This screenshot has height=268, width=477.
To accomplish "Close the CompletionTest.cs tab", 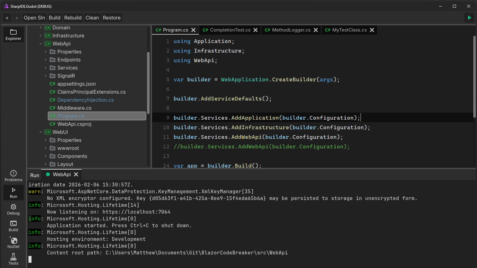I will point(255,30).
